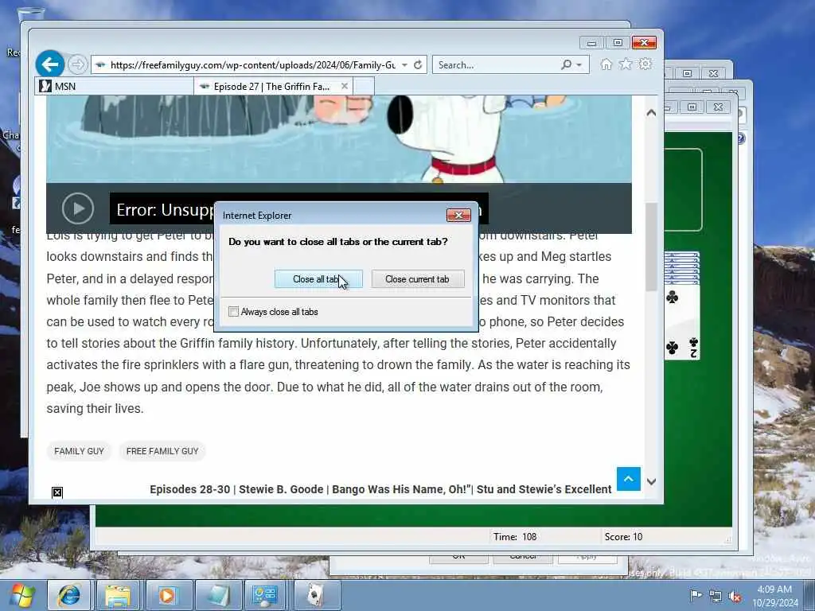This screenshot has width=815, height=611.
Task: Click the network tray icon
Action: (716, 597)
